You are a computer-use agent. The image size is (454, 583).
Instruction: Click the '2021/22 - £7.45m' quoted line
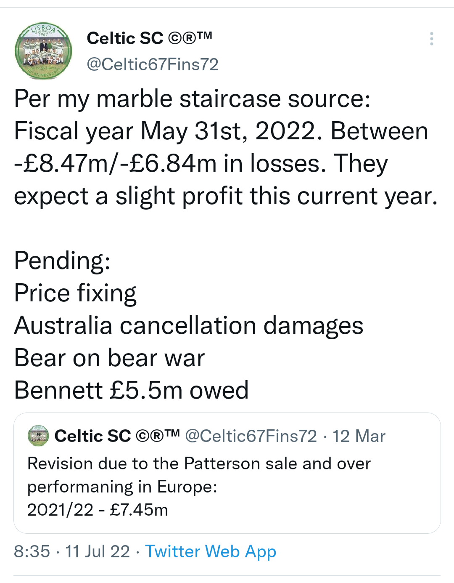[x=98, y=510]
